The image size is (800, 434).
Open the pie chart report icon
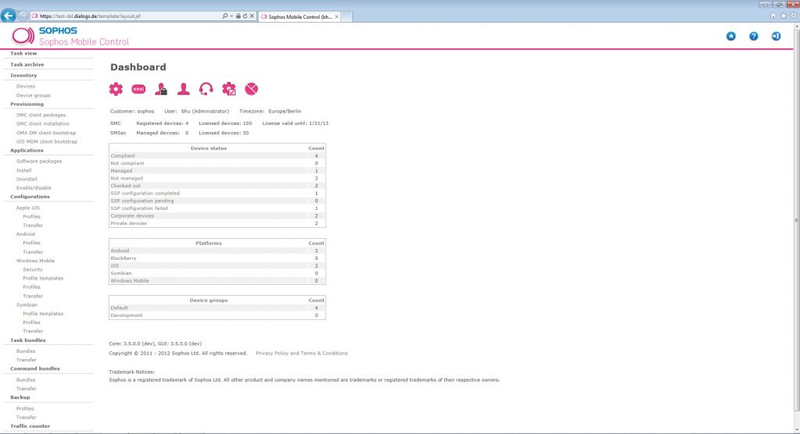(251, 89)
